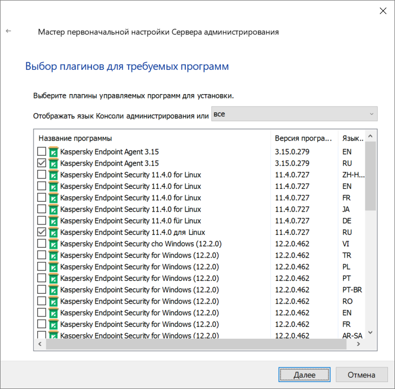Click the 'PL' language cell
The height and width of the screenshot is (389, 395).
click(x=346, y=267)
